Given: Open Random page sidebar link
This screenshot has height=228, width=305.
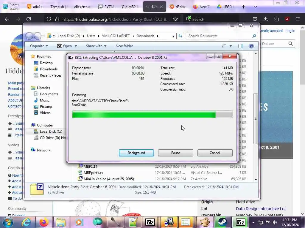Looking at the screenshot, I should tap(15, 94).
